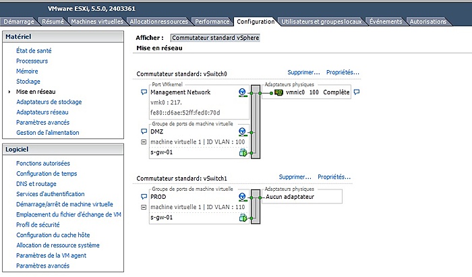Image resolution: width=472 pixels, height=277 pixels.
Task: Click Supprimer link for vSwitch1
Action: click(x=295, y=177)
